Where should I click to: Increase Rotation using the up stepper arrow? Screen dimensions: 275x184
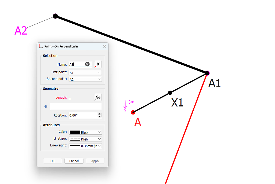click(100, 114)
